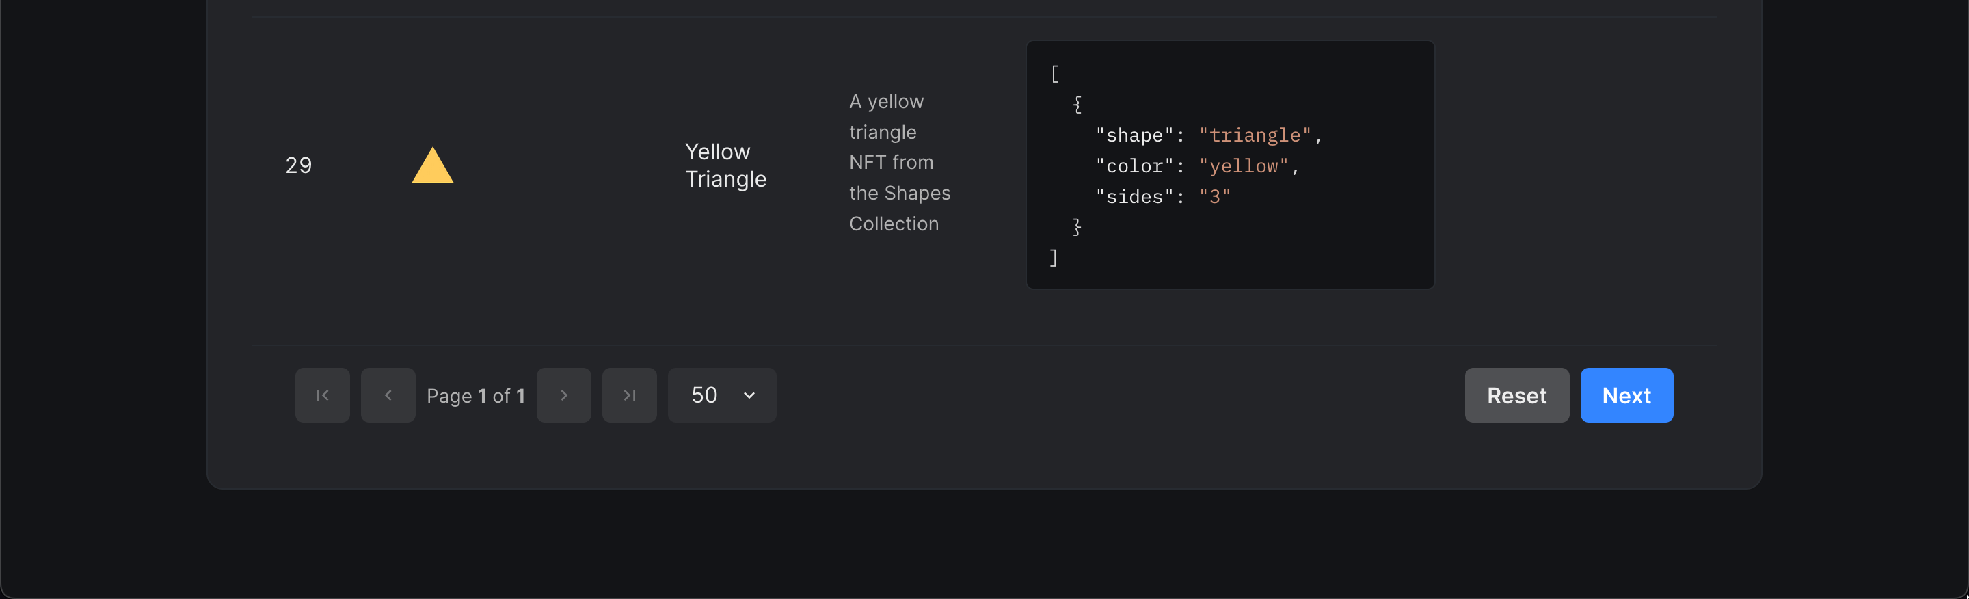Select the yellow triangle NFT image
This screenshot has height=599, width=1969.
pos(433,165)
